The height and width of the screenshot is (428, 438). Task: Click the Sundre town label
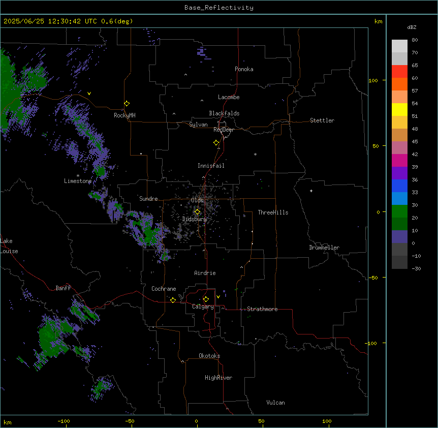click(x=148, y=199)
